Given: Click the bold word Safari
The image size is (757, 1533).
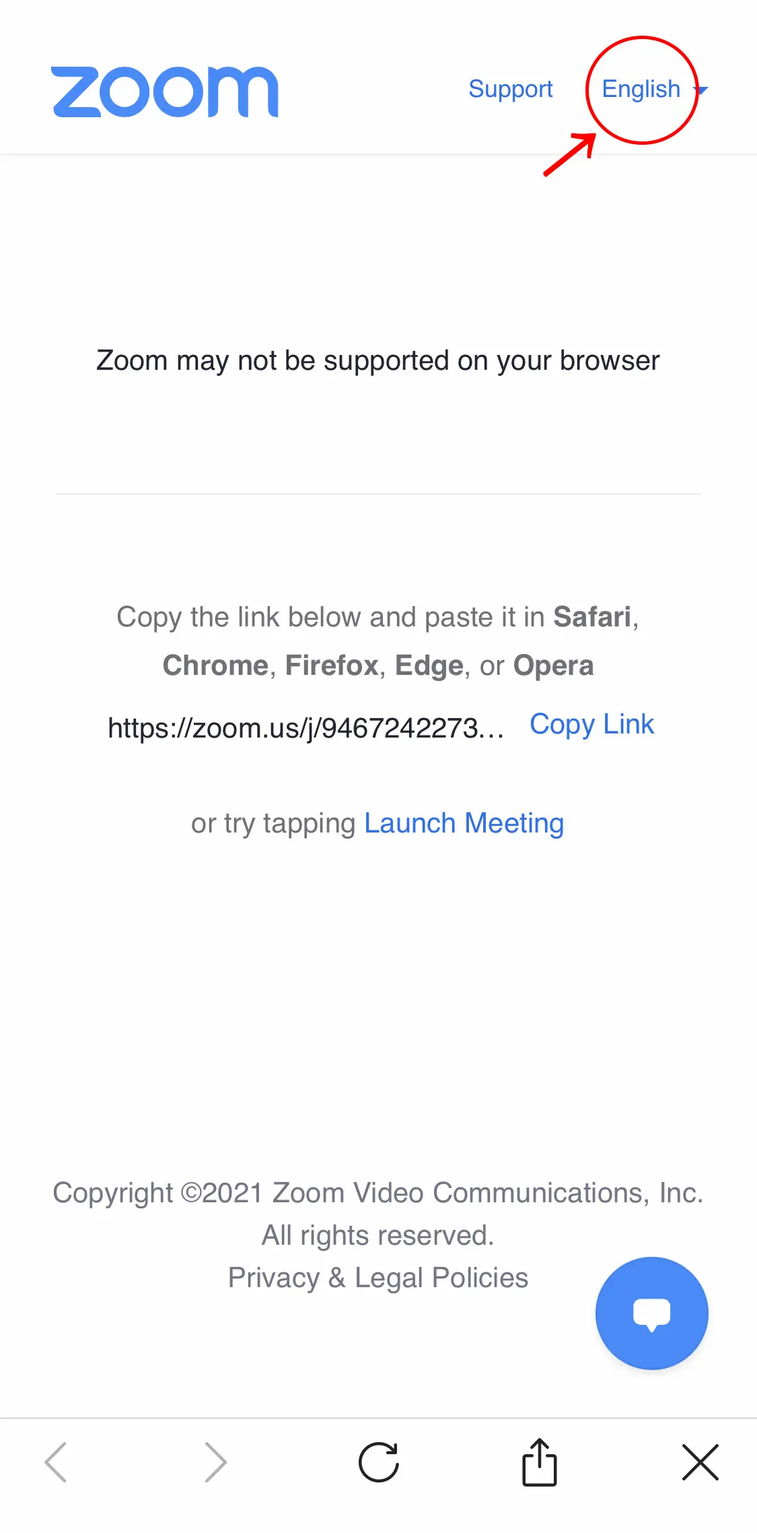Looking at the screenshot, I should coord(592,617).
